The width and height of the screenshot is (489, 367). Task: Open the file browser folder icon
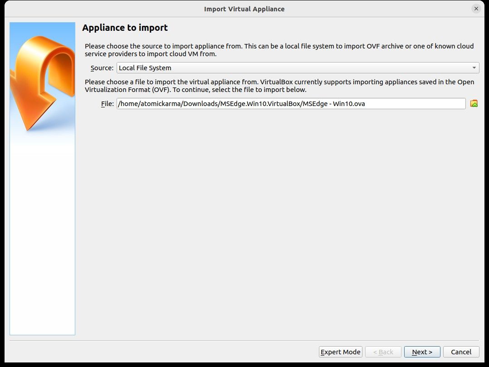474,103
